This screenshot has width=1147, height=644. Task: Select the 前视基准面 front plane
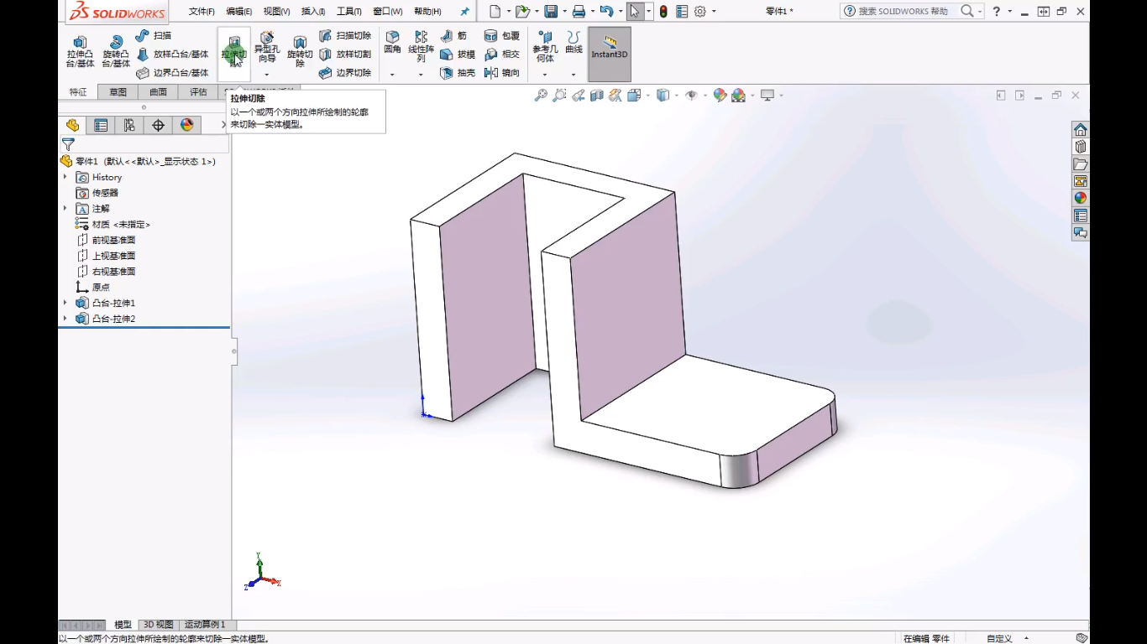[106, 240]
